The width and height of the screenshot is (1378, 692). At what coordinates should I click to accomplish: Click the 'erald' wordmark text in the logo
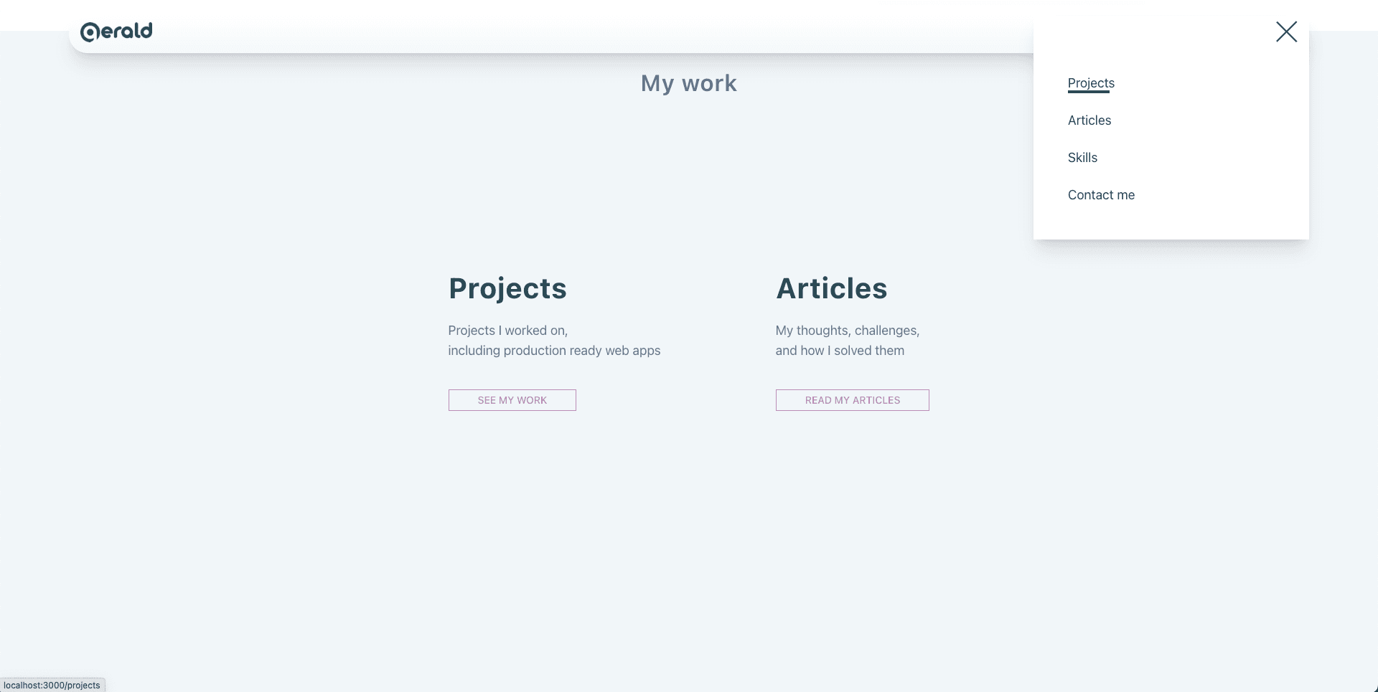click(x=127, y=31)
